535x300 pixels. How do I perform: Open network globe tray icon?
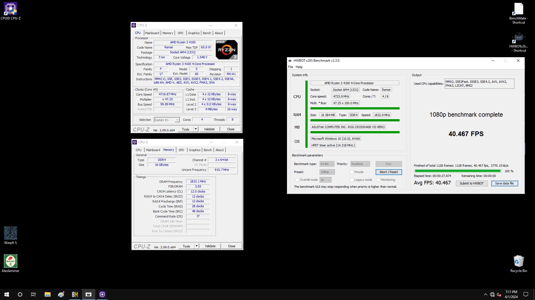pyautogui.click(x=492, y=294)
